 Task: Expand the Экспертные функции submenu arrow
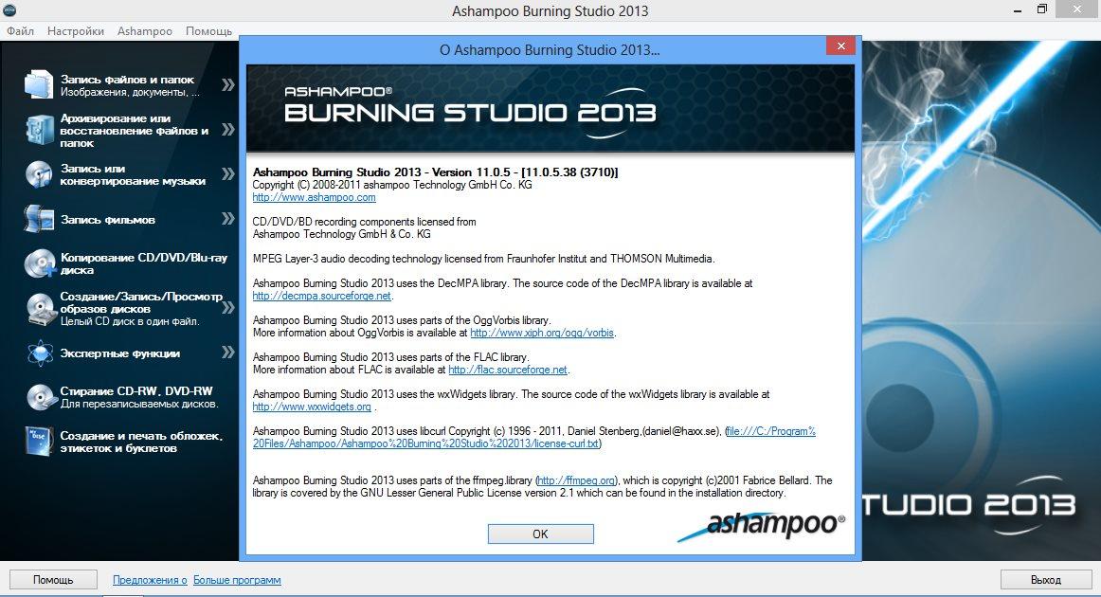[x=227, y=352]
